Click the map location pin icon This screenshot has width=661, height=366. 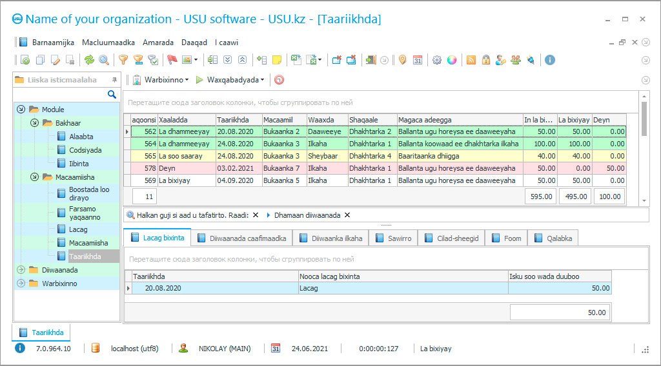[403, 60]
